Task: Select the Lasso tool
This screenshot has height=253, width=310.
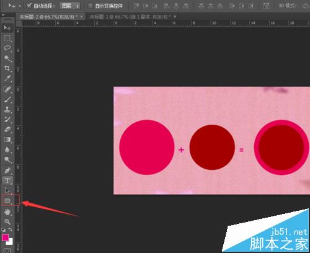Action: coord(7,48)
